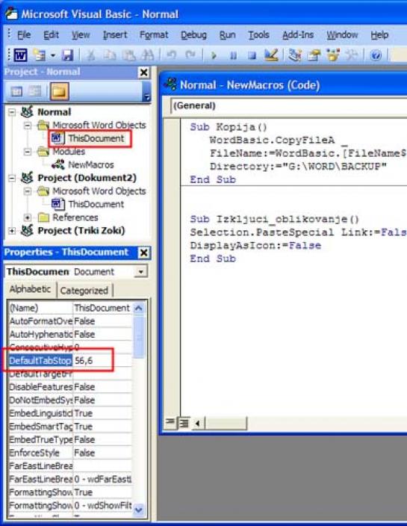Click the EnforceStyle property row
This screenshot has width=407, height=526.
[x=70, y=453]
